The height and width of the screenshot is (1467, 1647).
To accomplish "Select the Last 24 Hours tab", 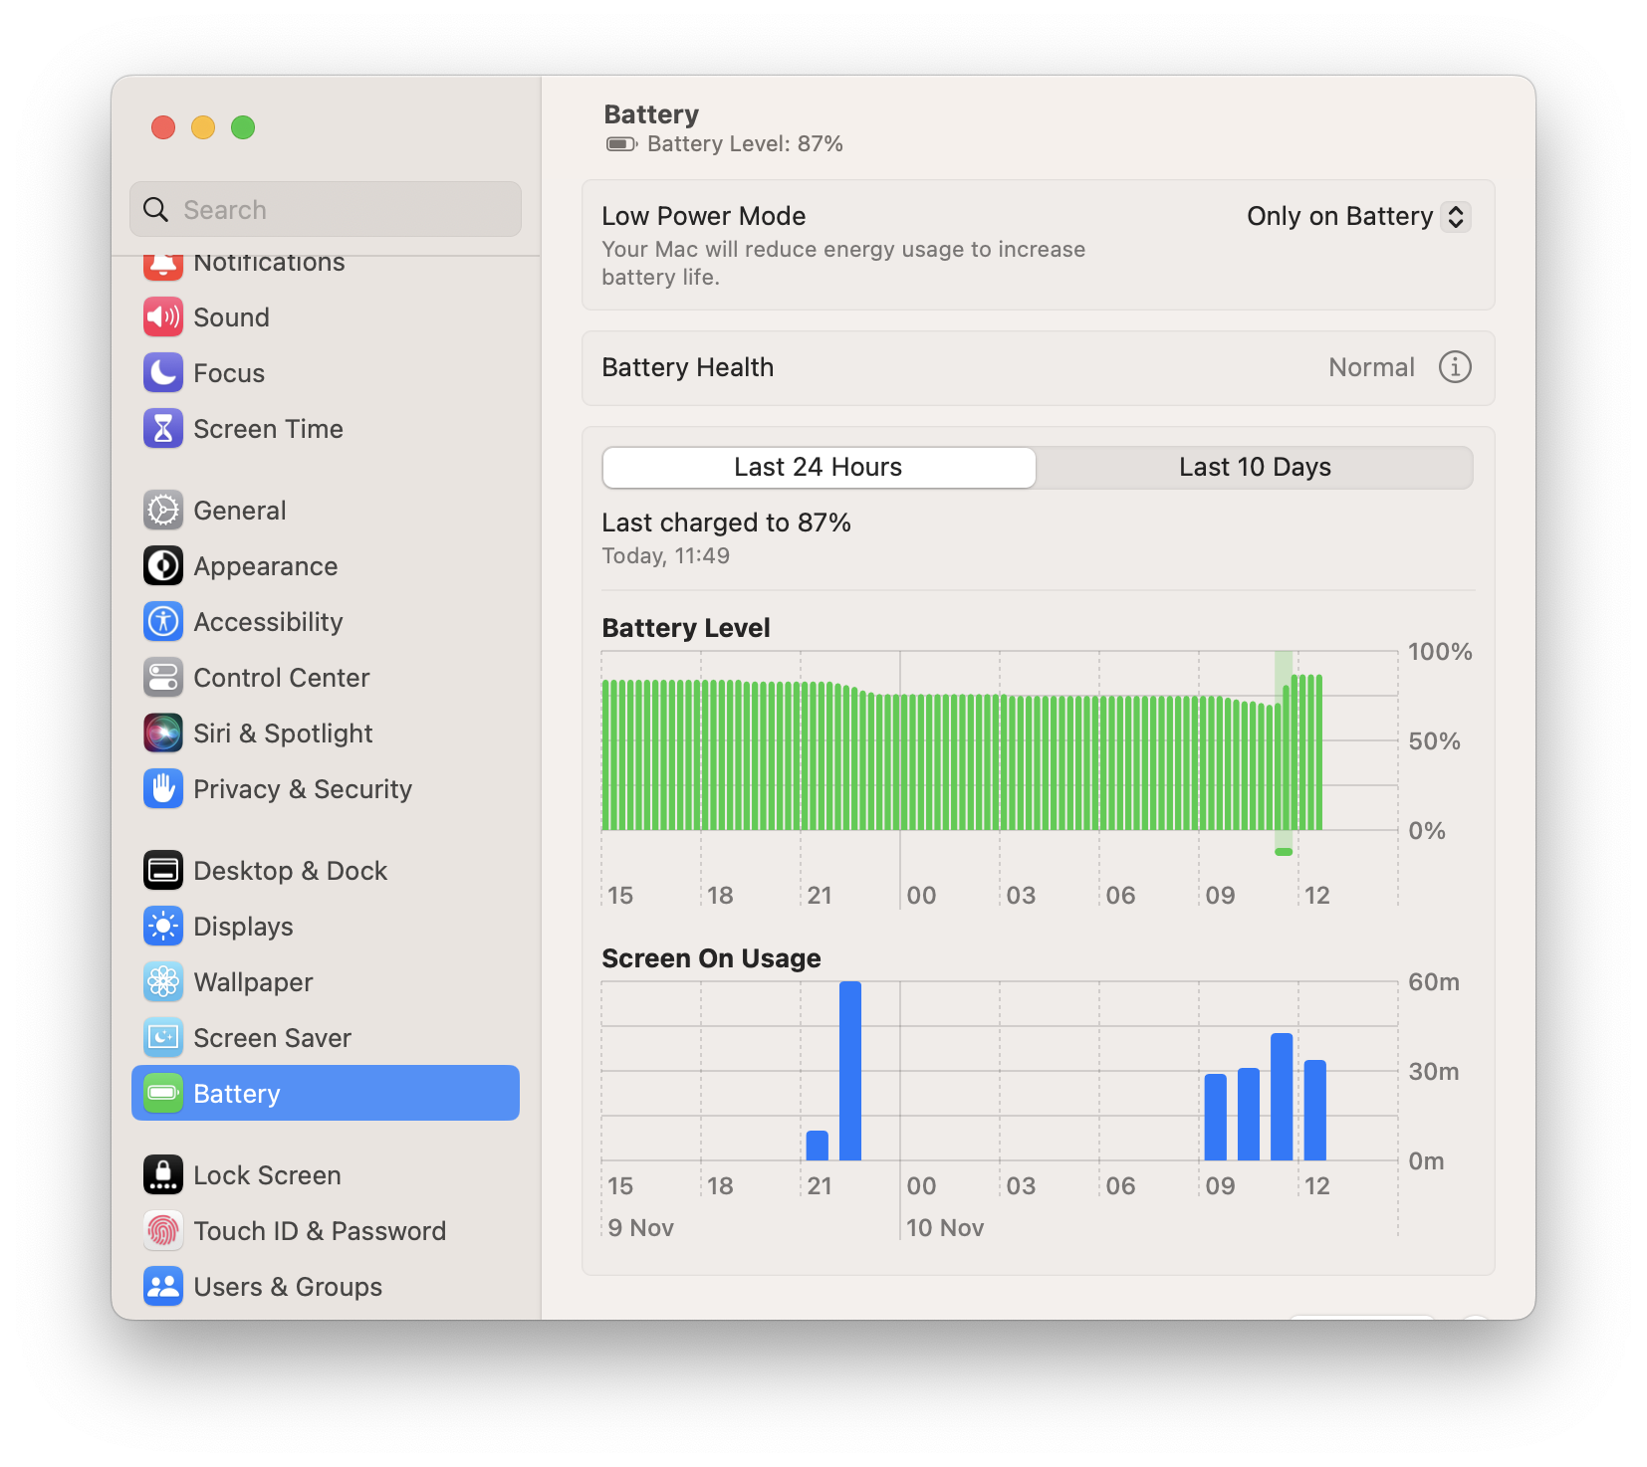I will pyautogui.click(x=819, y=468).
